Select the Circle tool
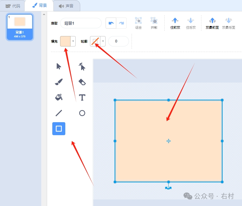The width and height of the screenshot is (242, 206). point(82,113)
